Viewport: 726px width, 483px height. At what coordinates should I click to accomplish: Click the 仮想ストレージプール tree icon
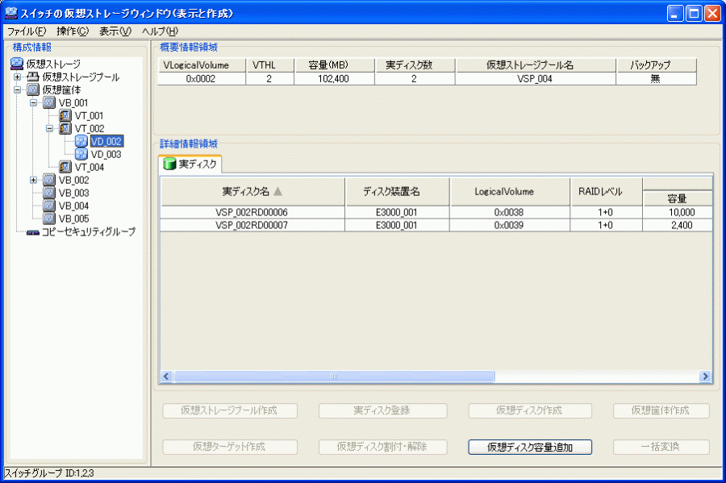(33, 77)
